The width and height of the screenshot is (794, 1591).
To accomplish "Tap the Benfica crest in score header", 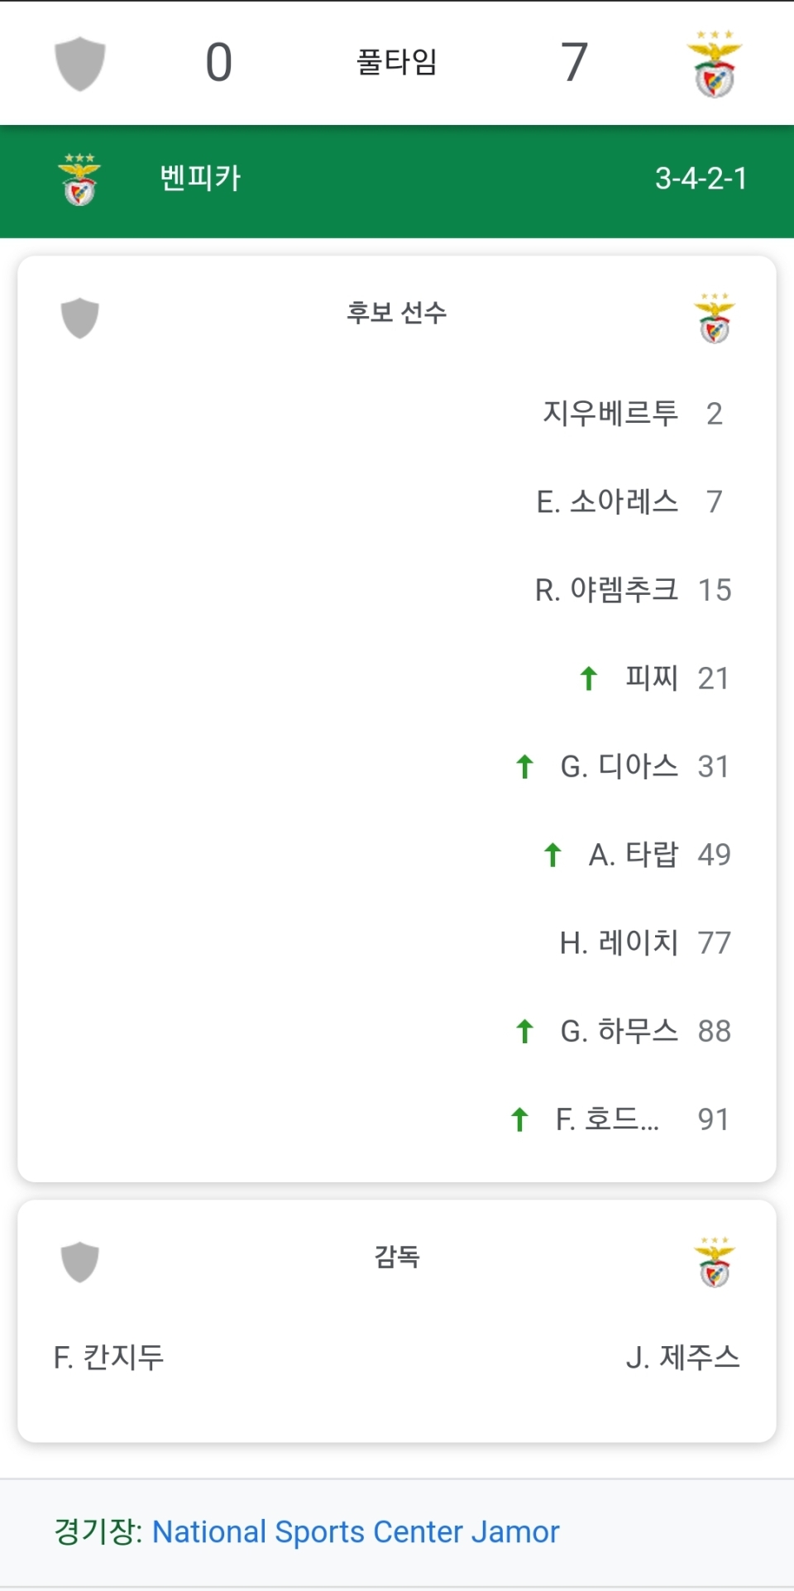I will (715, 64).
